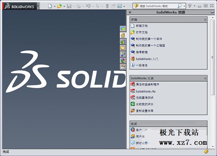Viewport: 217px width, 156px height.
Task: Click the File Properties icon in toolbar
Action: pos(113,6)
